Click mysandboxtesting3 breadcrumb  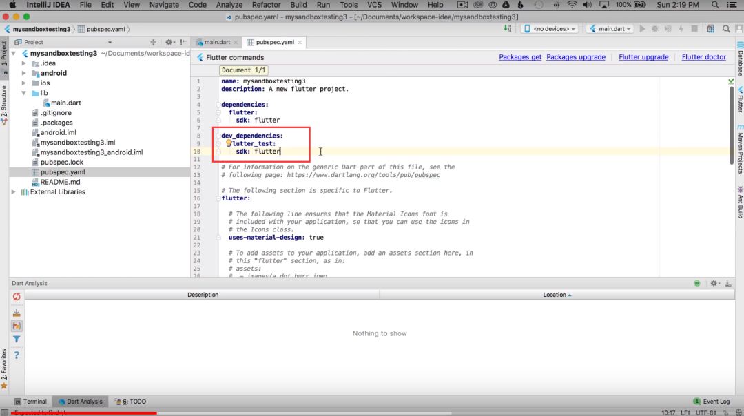37,29
